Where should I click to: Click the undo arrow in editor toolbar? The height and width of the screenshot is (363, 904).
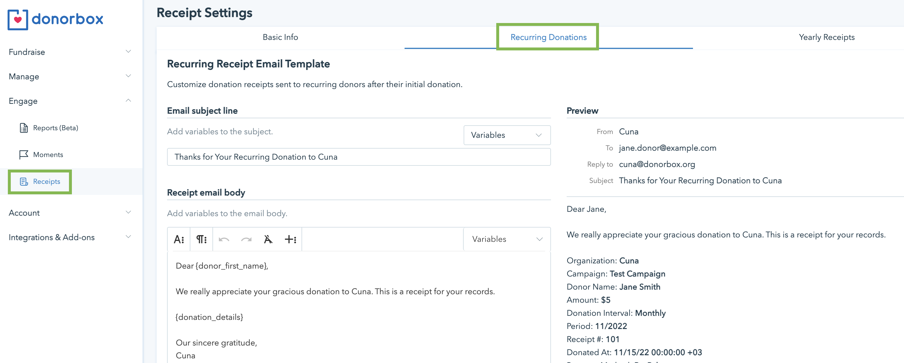[x=224, y=239]
